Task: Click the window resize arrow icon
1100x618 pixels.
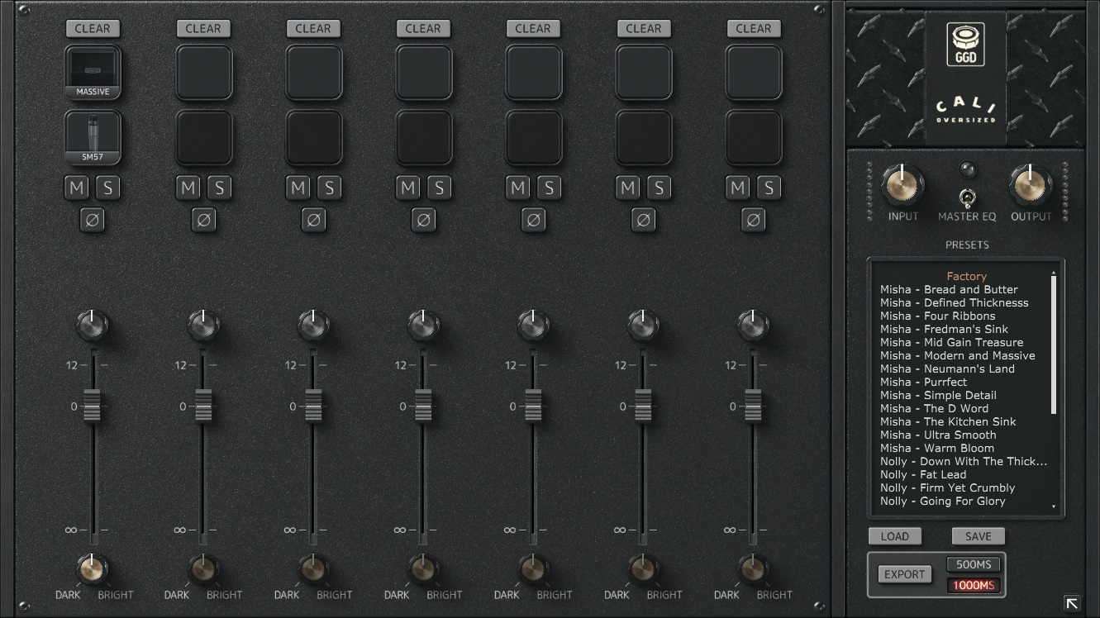Action: 1072,603
